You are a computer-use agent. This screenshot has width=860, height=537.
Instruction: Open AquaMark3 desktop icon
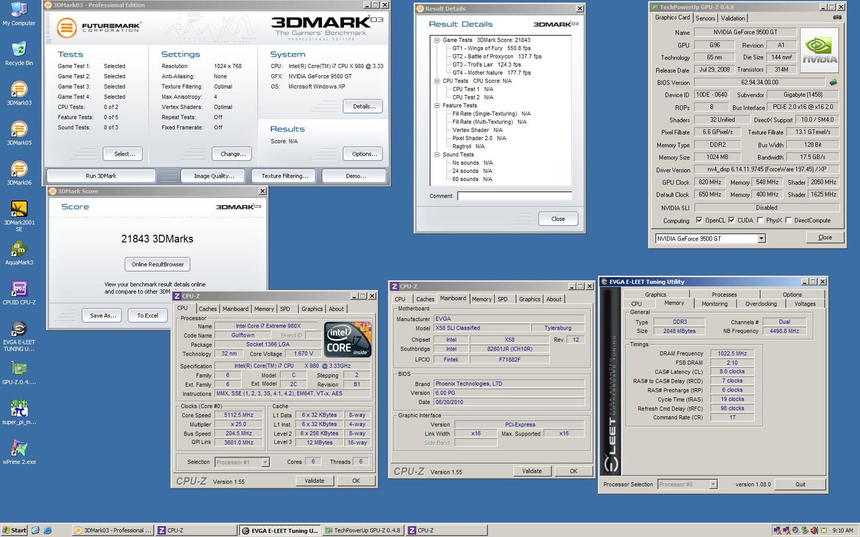[x=19, y=253]
